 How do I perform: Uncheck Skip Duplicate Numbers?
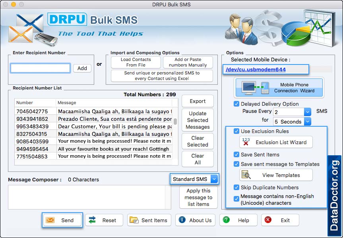[236, 187]
